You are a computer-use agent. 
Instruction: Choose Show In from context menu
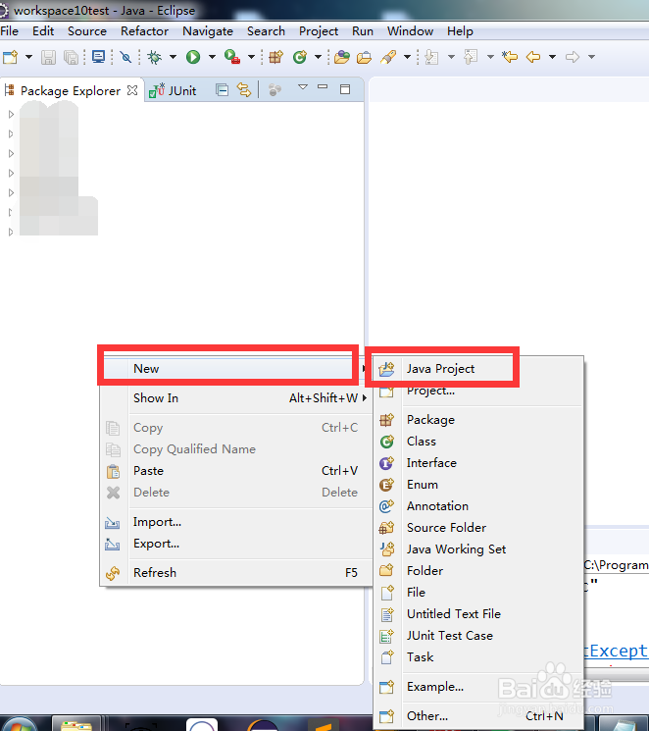tap(235, 397)
